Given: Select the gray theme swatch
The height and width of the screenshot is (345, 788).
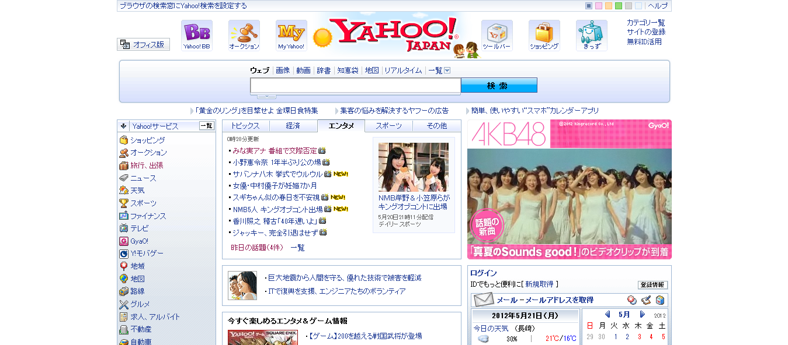Looking at the screenshot, I should coord(629,6).
